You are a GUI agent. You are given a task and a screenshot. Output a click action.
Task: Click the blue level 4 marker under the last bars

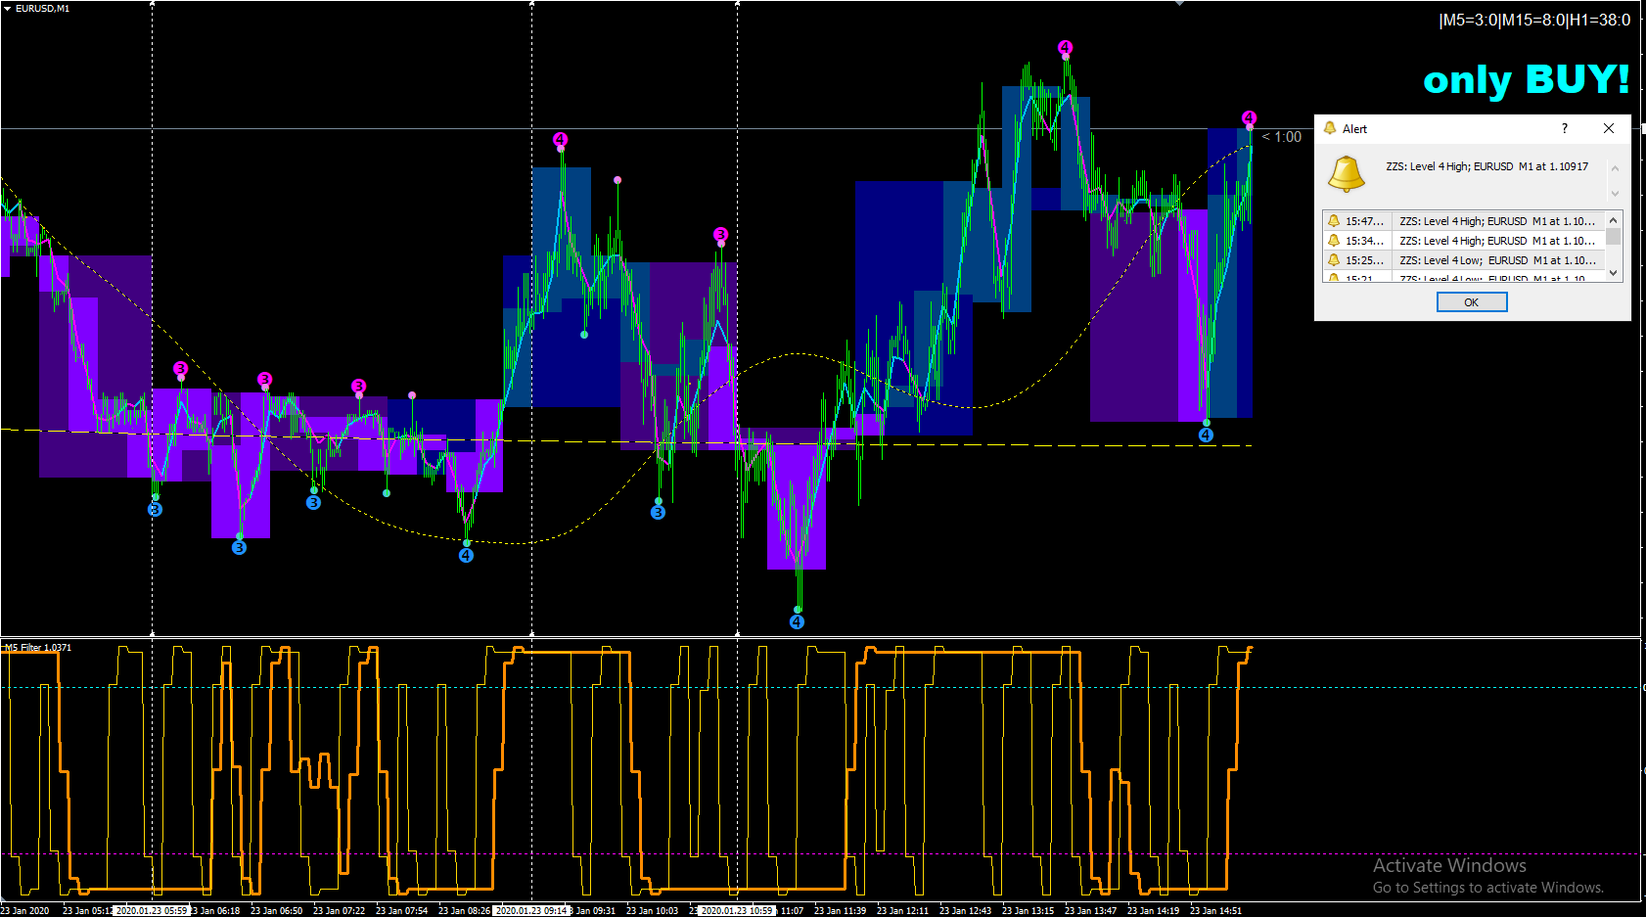tap(1206, 436)
